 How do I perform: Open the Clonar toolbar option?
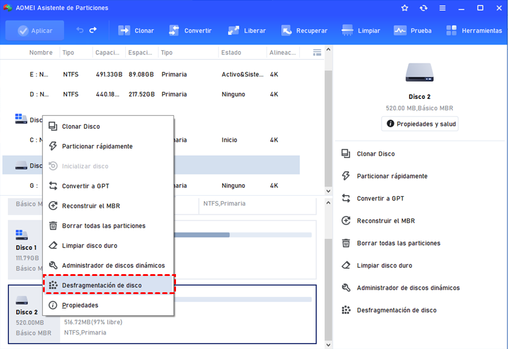[x=136, y=30]
